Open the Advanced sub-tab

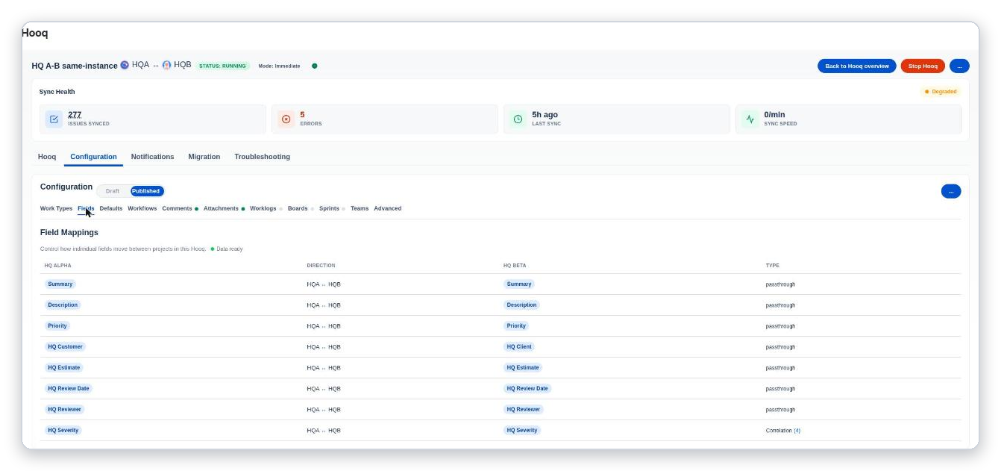click(388, 208)
